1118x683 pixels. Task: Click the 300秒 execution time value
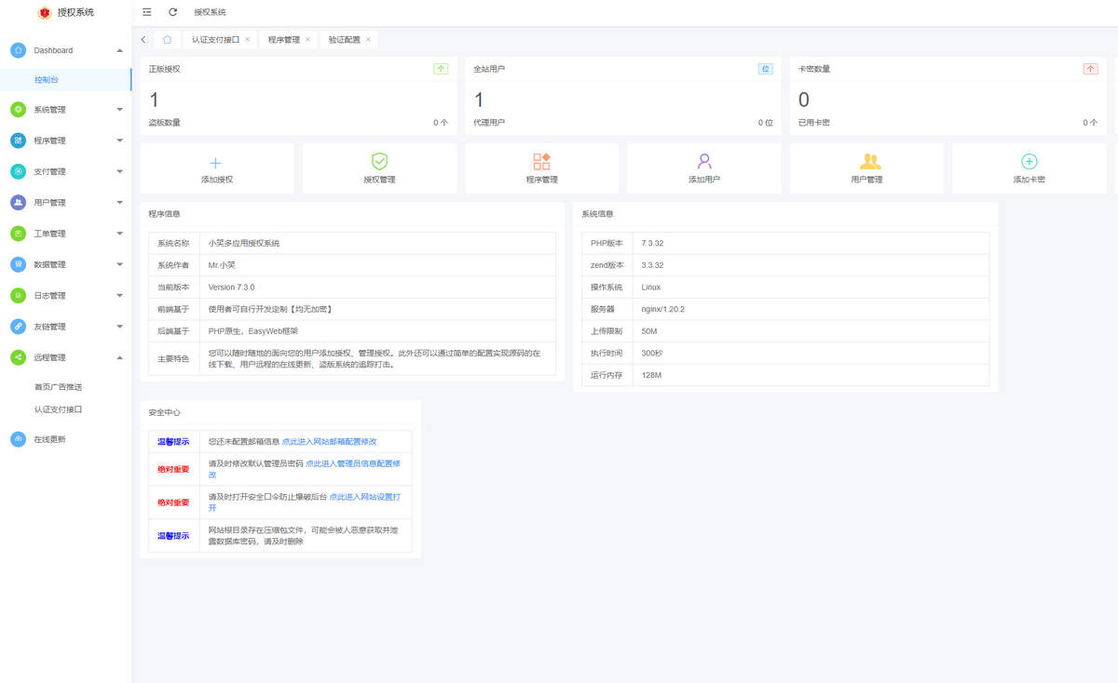651,354
